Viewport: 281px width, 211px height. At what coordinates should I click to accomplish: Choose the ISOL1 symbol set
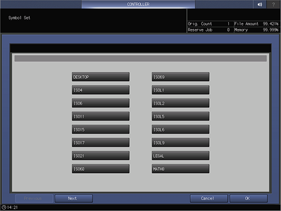click(x=180, y=90)
